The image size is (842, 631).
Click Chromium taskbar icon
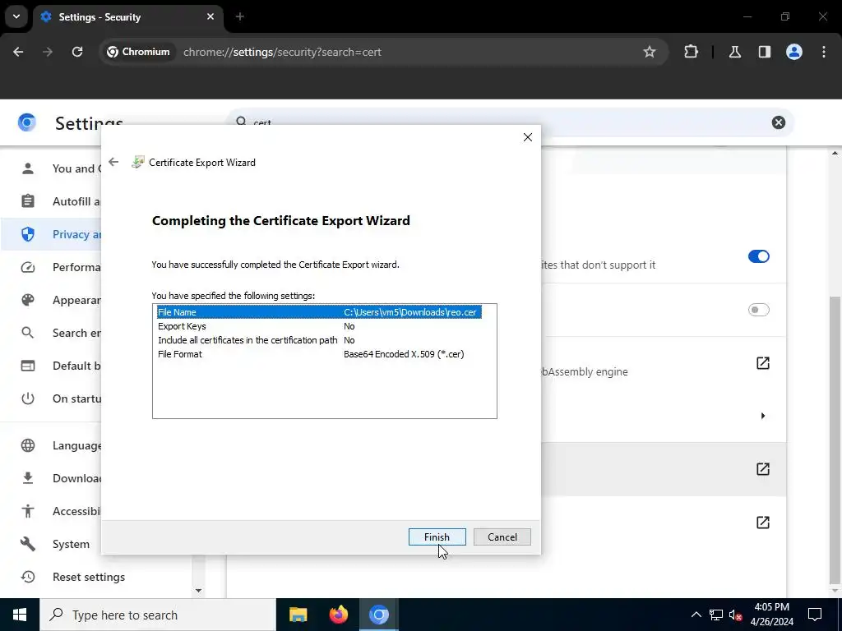click(x=378, y=615)
